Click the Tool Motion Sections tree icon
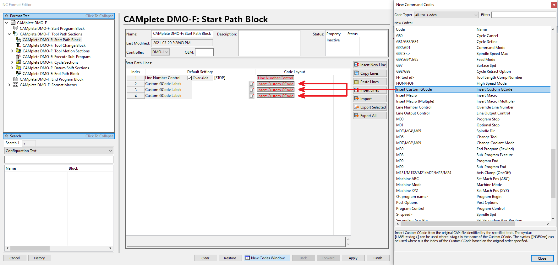Screen dimensions: 558x265 19,51
